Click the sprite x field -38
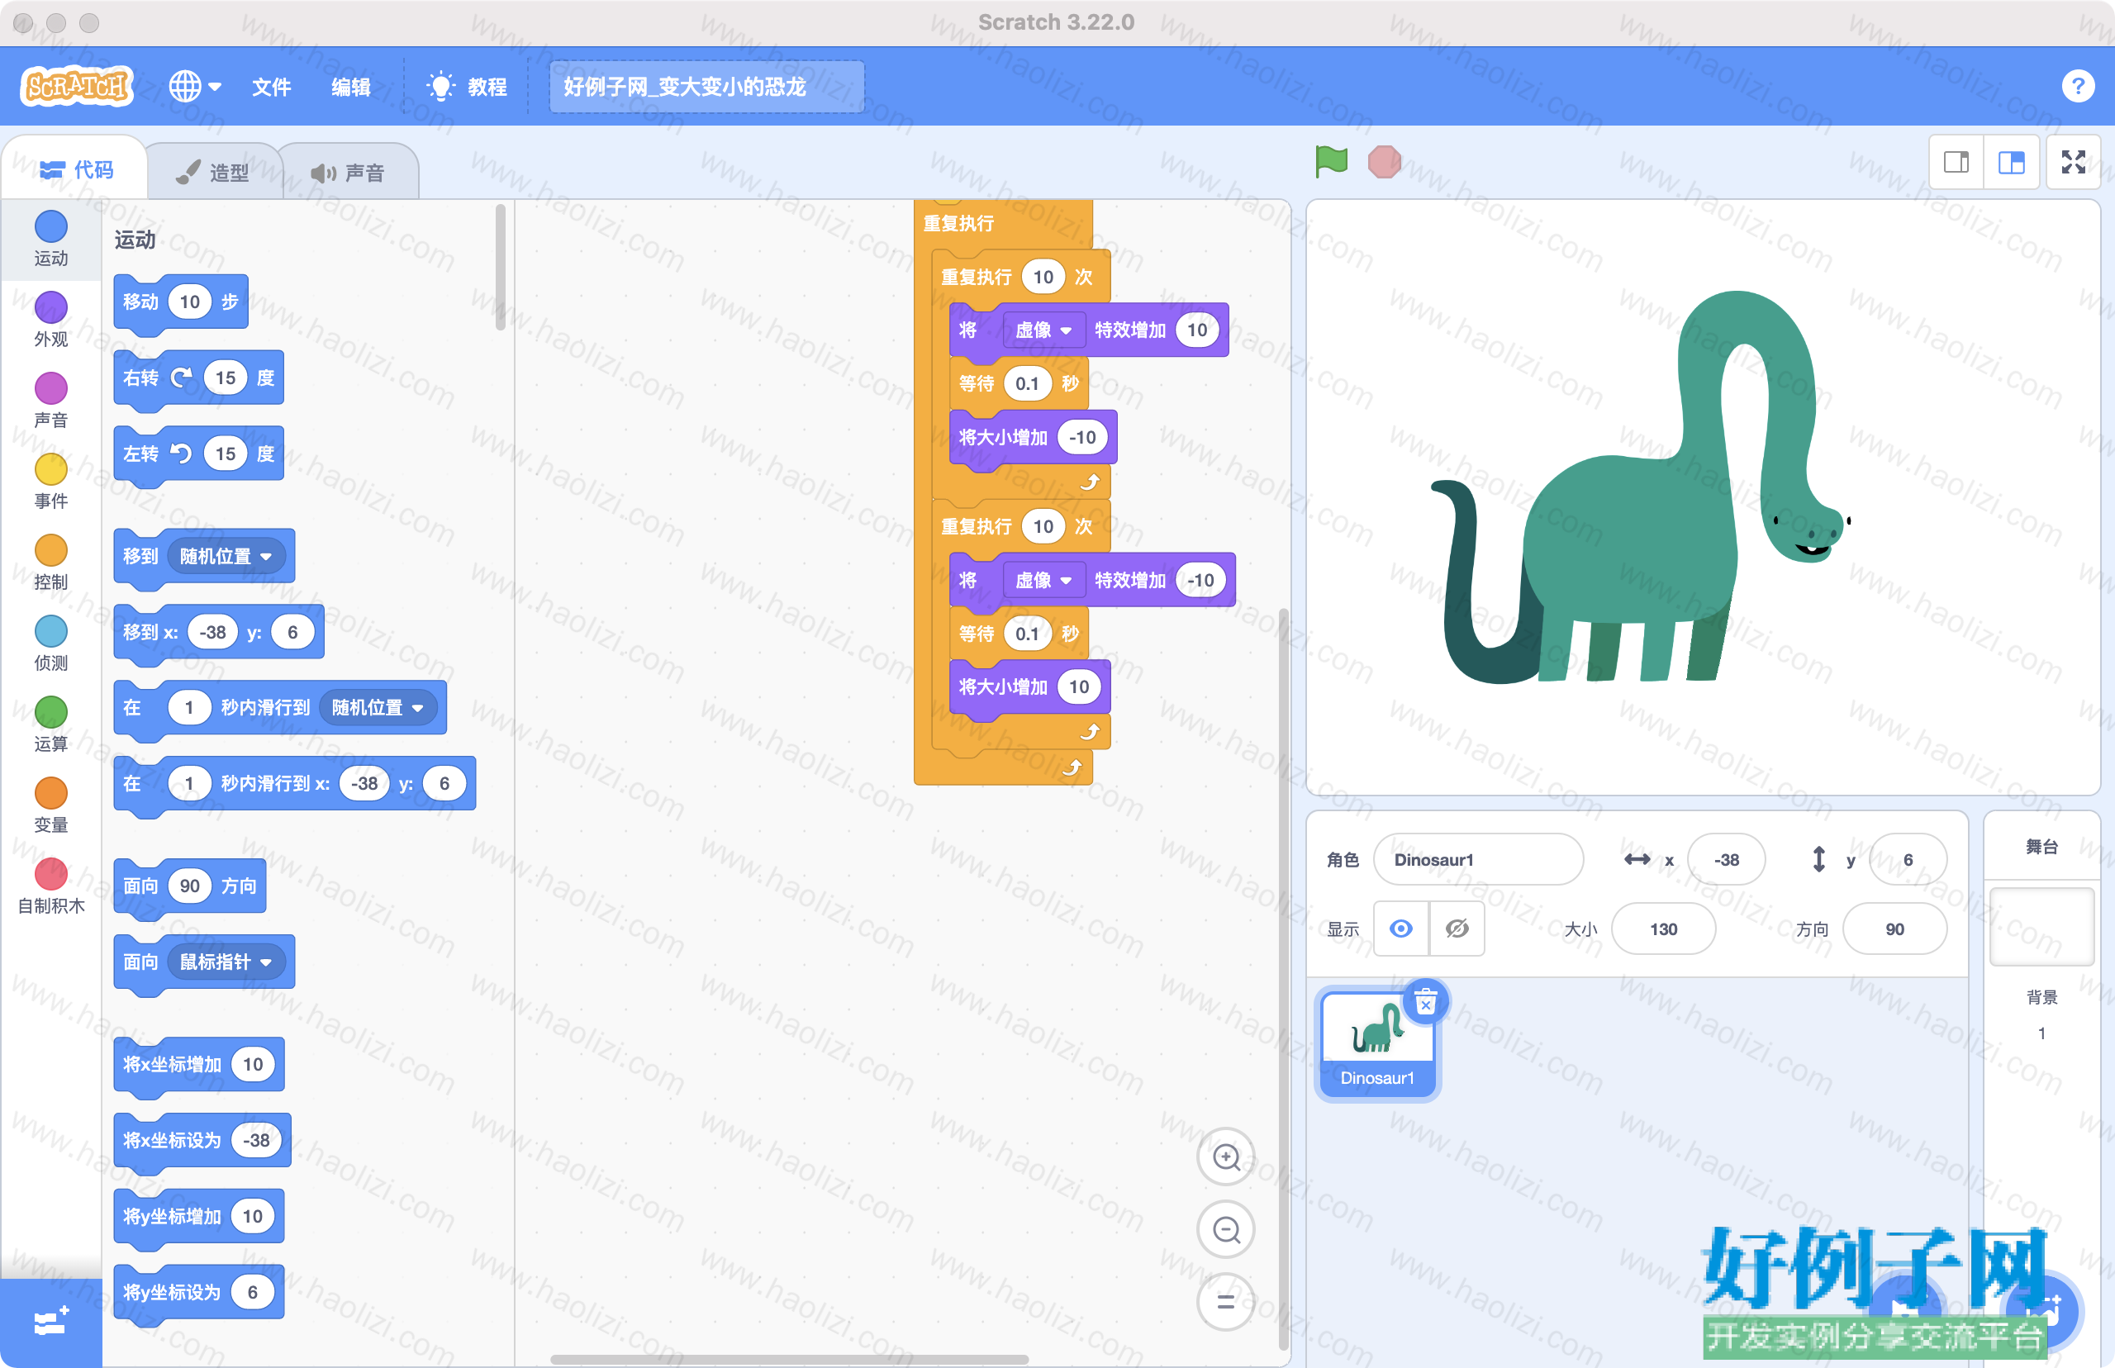The width and height of the screenshot is (2115, 1368). [1726, 859]
